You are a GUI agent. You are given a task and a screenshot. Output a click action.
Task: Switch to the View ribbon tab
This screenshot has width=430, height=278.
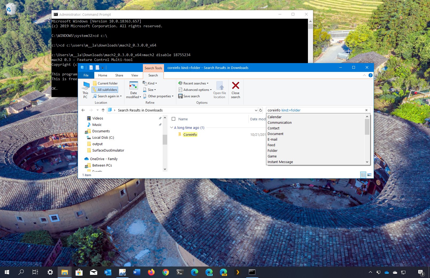135,75
